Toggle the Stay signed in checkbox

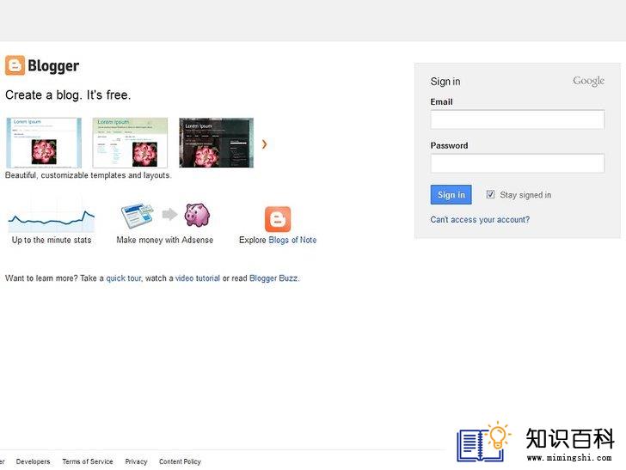click(x=490, y=194)
